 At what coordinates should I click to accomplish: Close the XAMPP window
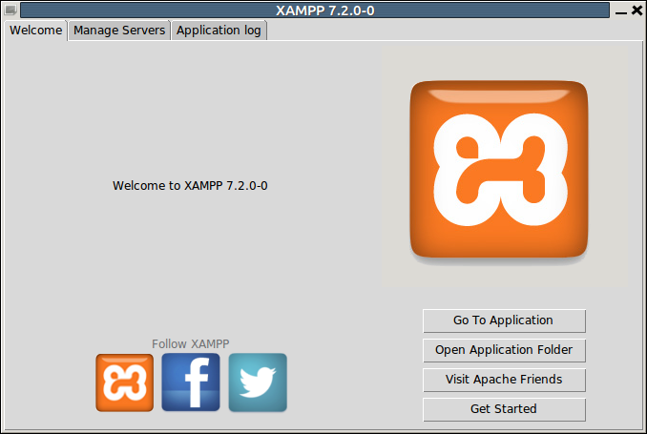point(637,10)
